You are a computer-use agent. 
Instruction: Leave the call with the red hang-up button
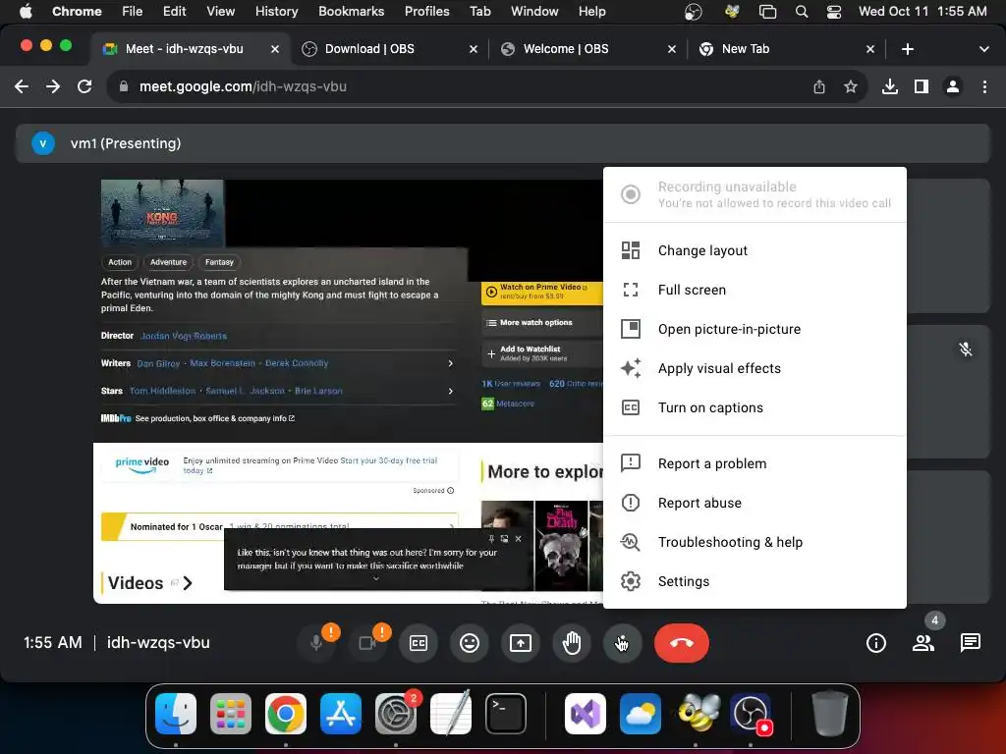tap(682, 642)
